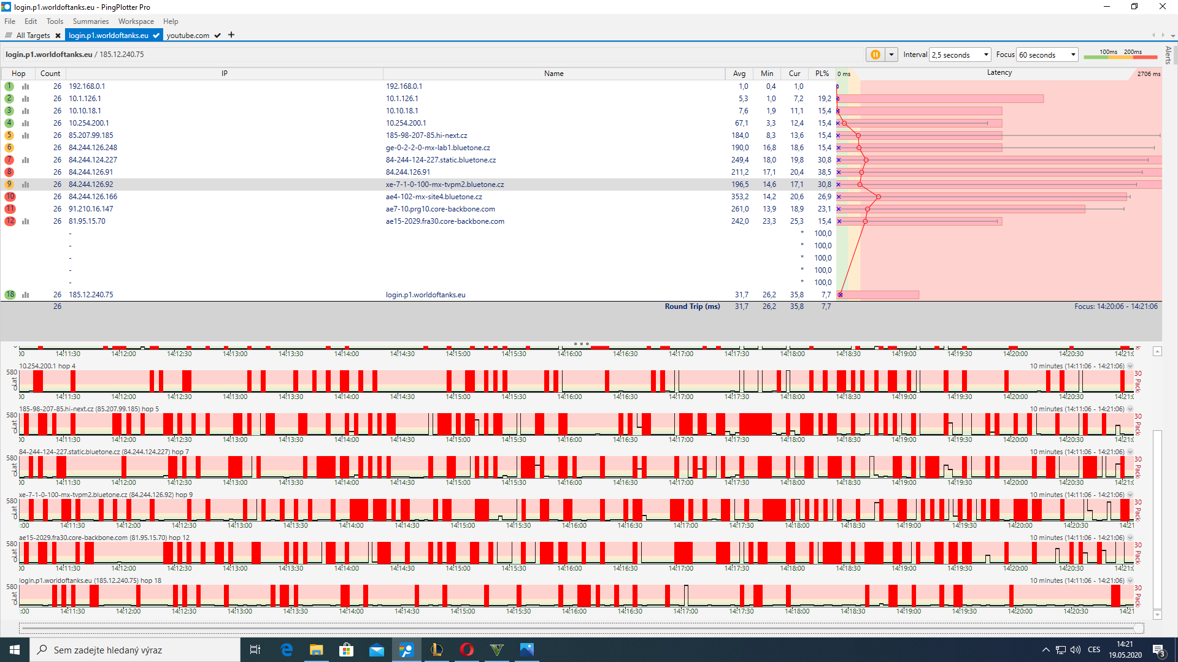The height and width of the screenshot is (662, 1178).
Task: Open the Opera browser taskbar icon
Action: (x=466, y=650)
